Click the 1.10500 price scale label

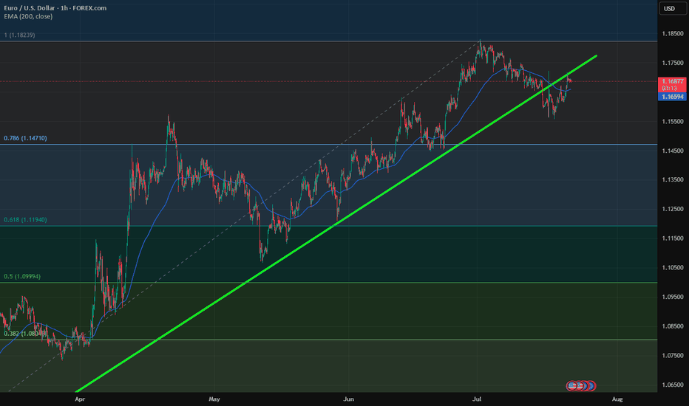pyautogui.click(x=673, y=267)
